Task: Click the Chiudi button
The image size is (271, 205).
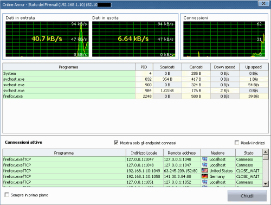Action: (247, 196)
